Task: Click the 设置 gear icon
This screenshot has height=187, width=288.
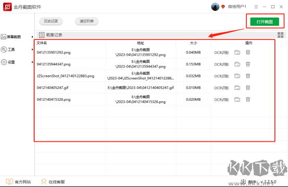Action: (x=4, y=62)
